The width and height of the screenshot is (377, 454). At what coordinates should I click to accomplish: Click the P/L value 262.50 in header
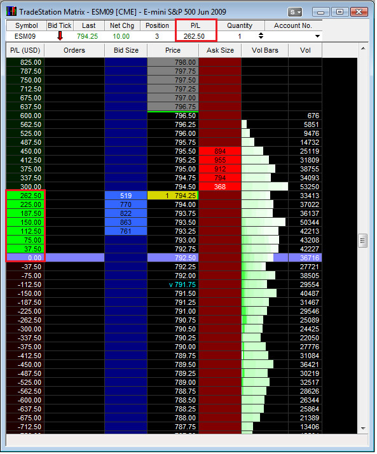pos(195,36)
